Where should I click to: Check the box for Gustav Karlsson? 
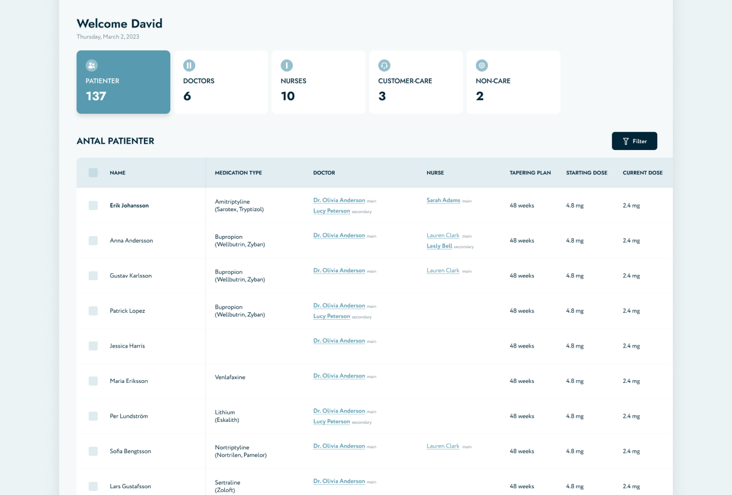click(93, 276)
